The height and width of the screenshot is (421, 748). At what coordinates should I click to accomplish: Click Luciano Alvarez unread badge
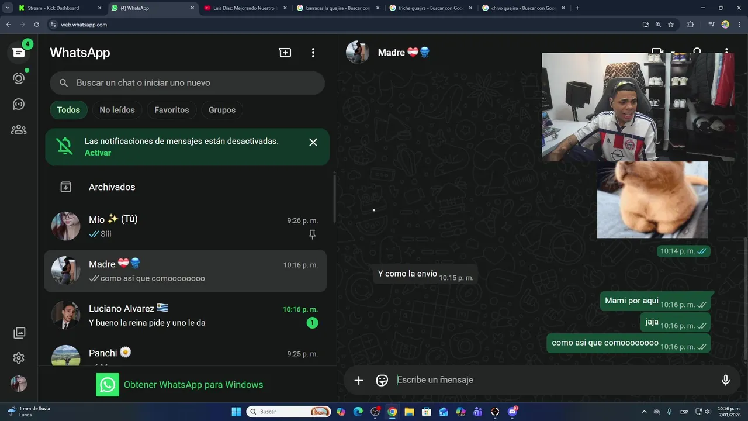click(313, 323)
